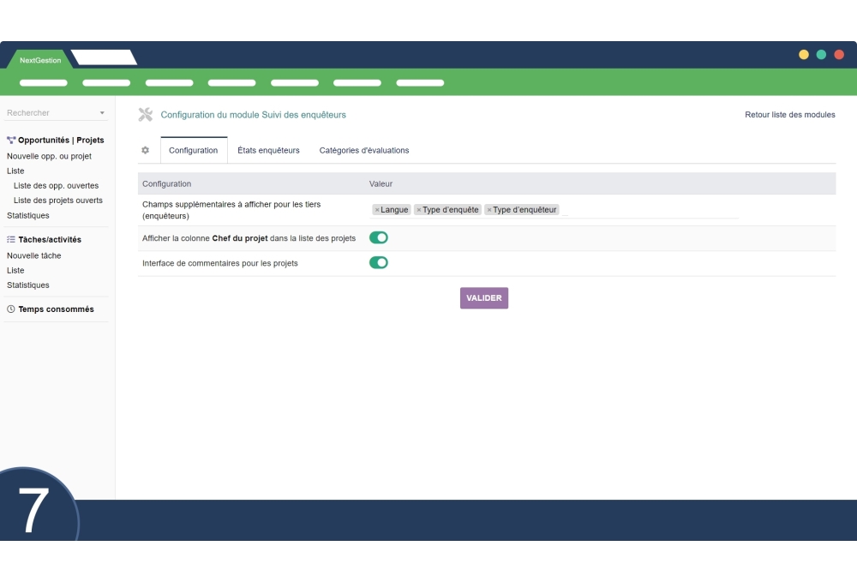Open Liste des projets ouverts
The height and width of the screenshot is (582, 857).
point(58,201)
